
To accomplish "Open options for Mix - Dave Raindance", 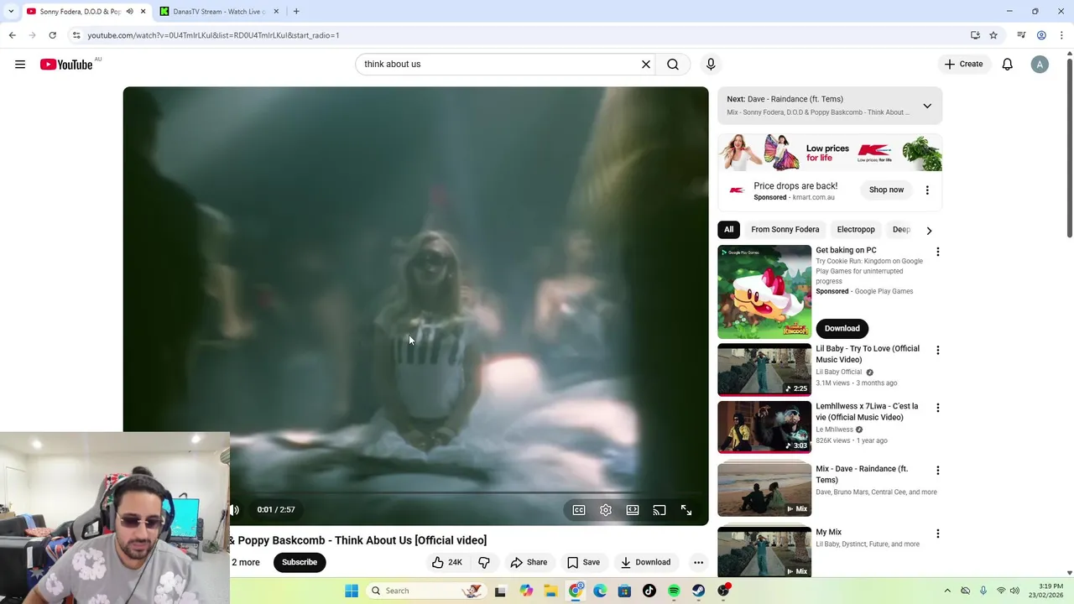I will [937, 471].
